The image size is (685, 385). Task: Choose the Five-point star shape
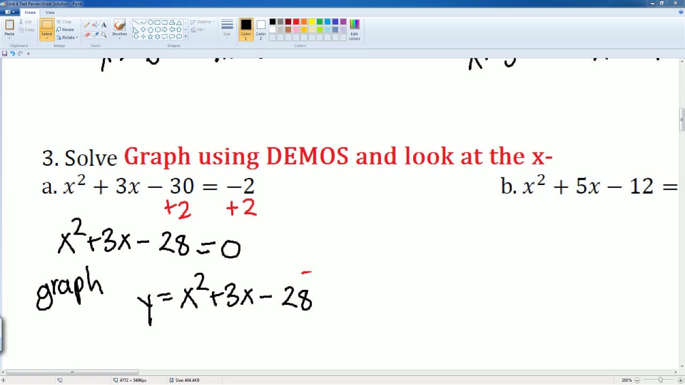pyautogui.click(x=150, y=36)
